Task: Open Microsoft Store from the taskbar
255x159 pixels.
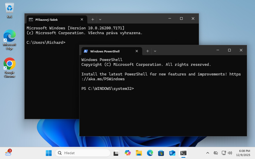Action: (x=161, y=153)
